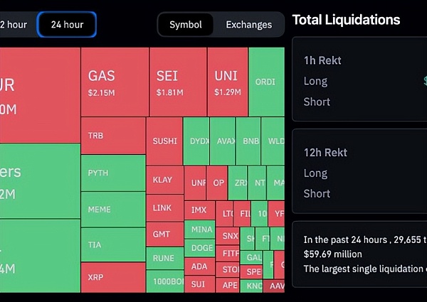Select the UNI $1.29M tile

coord(228,82)
